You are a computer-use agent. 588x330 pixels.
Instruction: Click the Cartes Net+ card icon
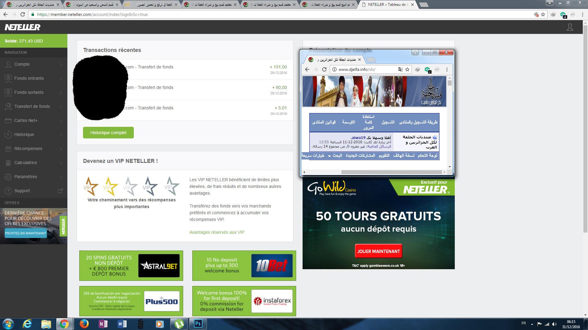8,120
